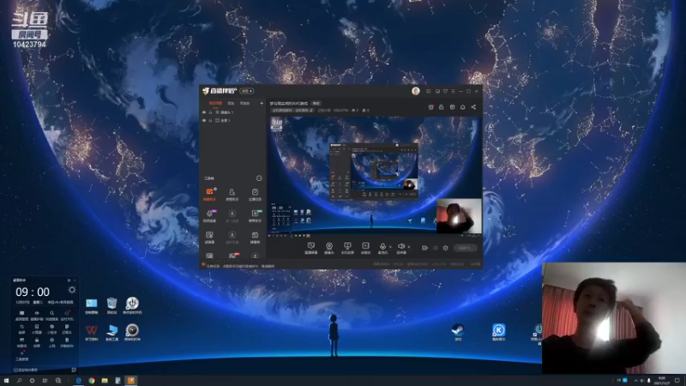This screenshot has width=686, height=386.
Task: Click the record camera icon near the start button
Action: point(424,248)
